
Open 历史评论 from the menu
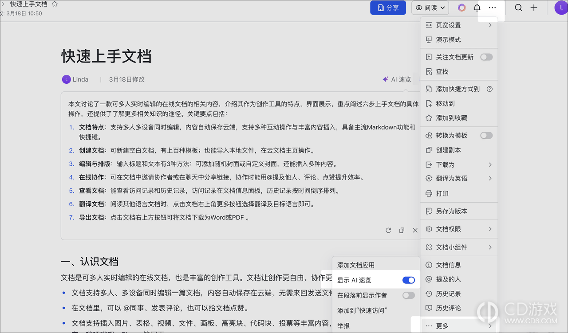tap(458, 308)
